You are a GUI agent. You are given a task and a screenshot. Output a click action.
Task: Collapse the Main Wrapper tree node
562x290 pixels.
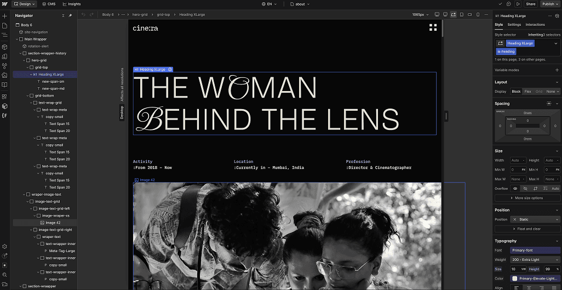pyautogui.click(x=17, y=39)
